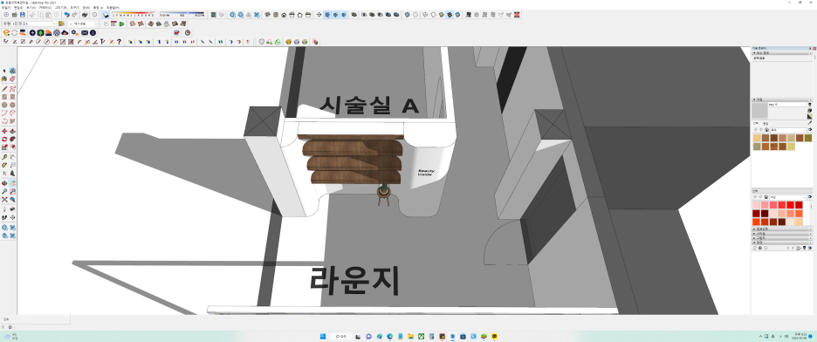Collapse the Entity Info panel header
The height and width of the screenshot is (342, 817).
pyautogui.click(x=781, y=52)
